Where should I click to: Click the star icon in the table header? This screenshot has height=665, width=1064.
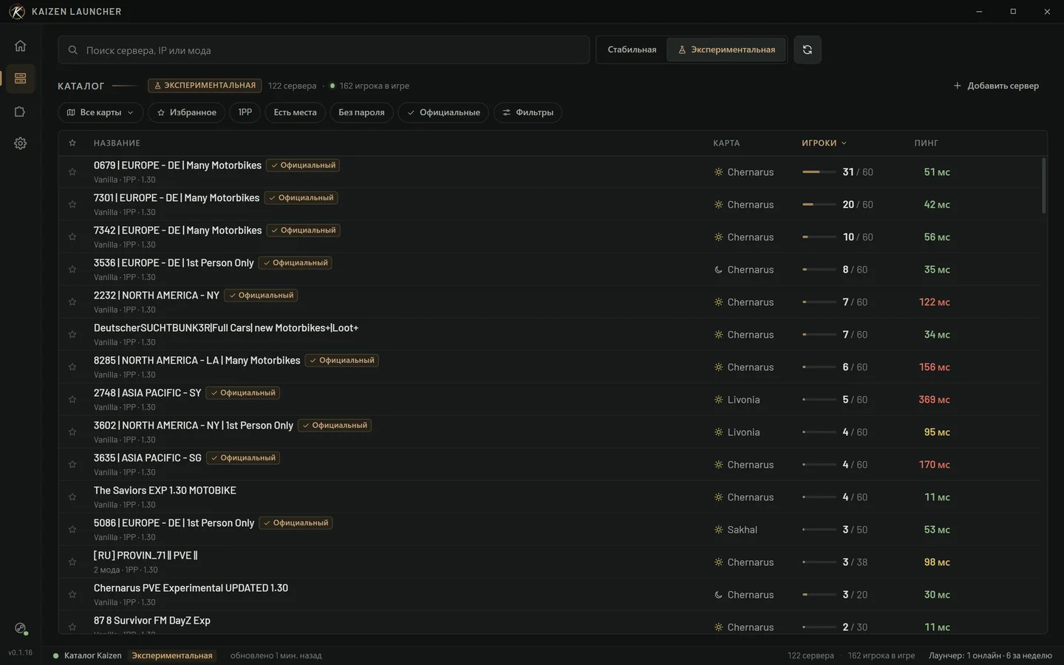72,143
